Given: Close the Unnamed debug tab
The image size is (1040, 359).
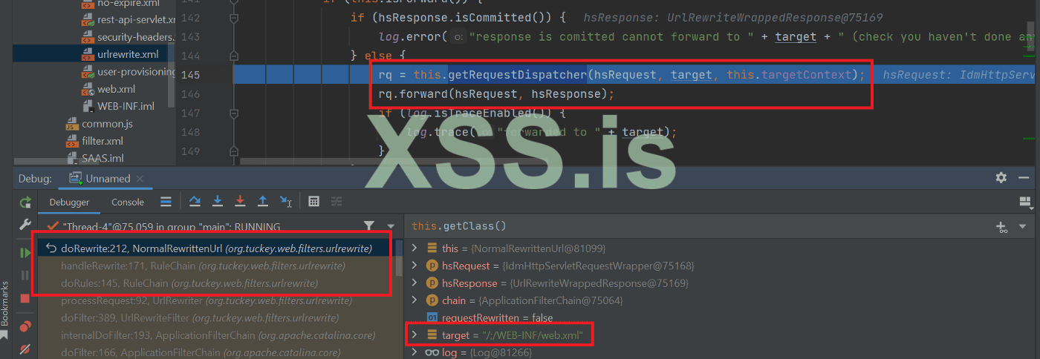Looking at the screenshot, I should coord(140,179).
